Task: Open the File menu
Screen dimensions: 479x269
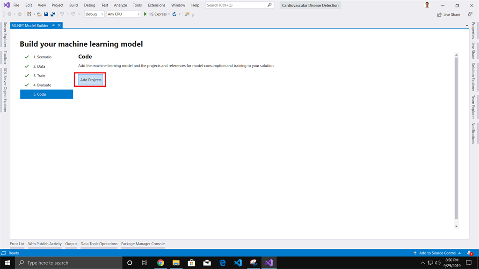Action: [16, 5]
